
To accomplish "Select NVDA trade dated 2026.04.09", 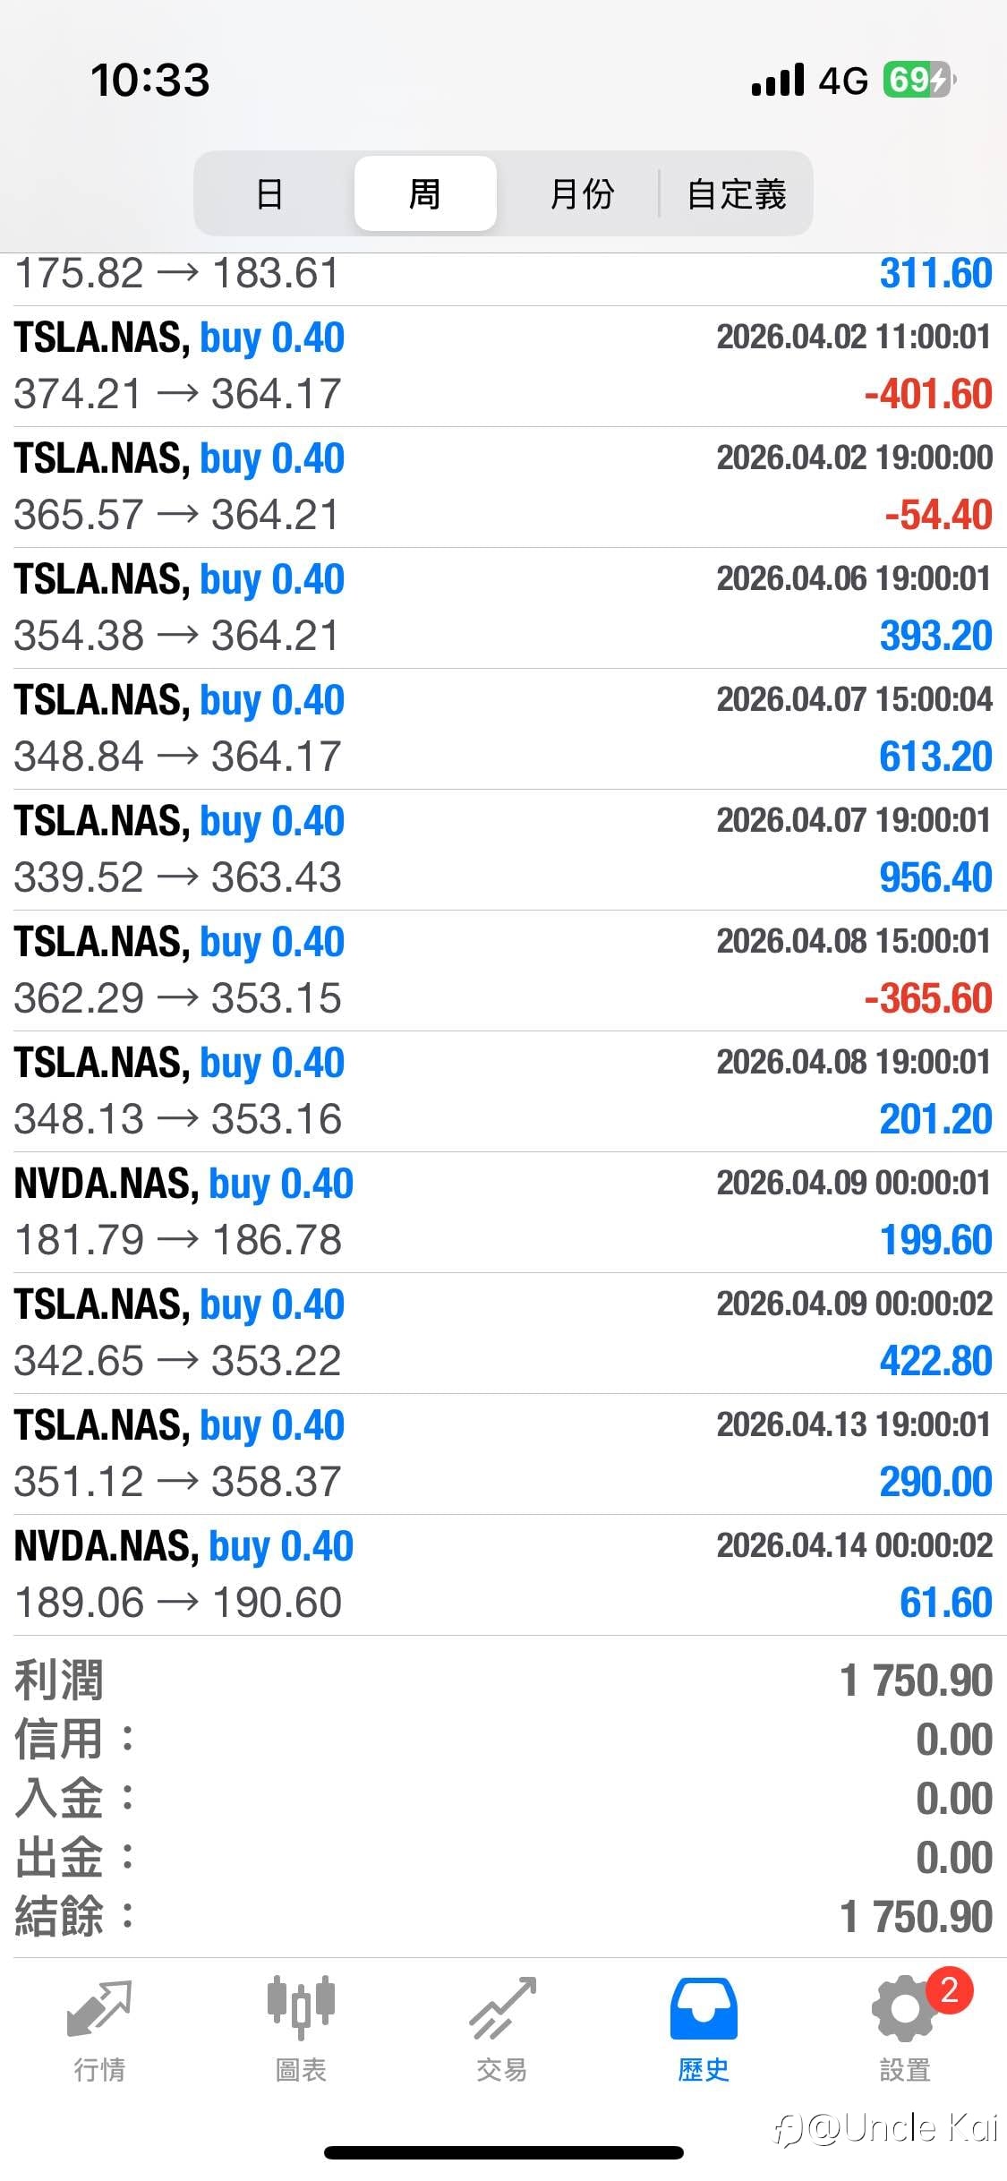I will pos(503,1212).
